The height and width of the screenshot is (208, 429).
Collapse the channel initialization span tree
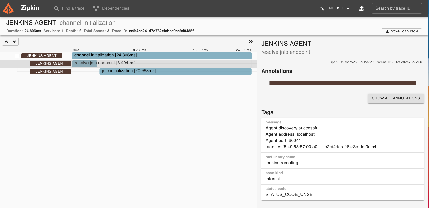pyautogui.click(x=17, y=56)
